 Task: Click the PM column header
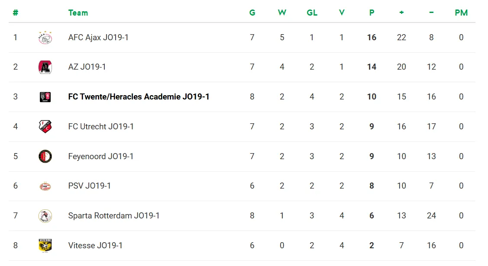pos(461,13)
